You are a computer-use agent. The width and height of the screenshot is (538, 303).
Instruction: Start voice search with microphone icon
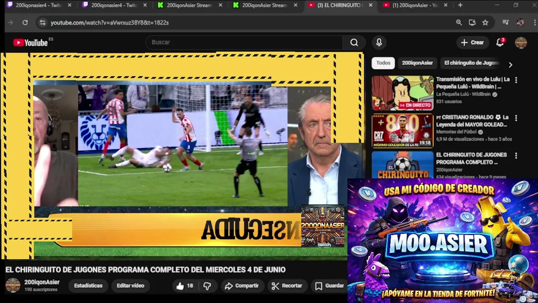coord(379,43)
